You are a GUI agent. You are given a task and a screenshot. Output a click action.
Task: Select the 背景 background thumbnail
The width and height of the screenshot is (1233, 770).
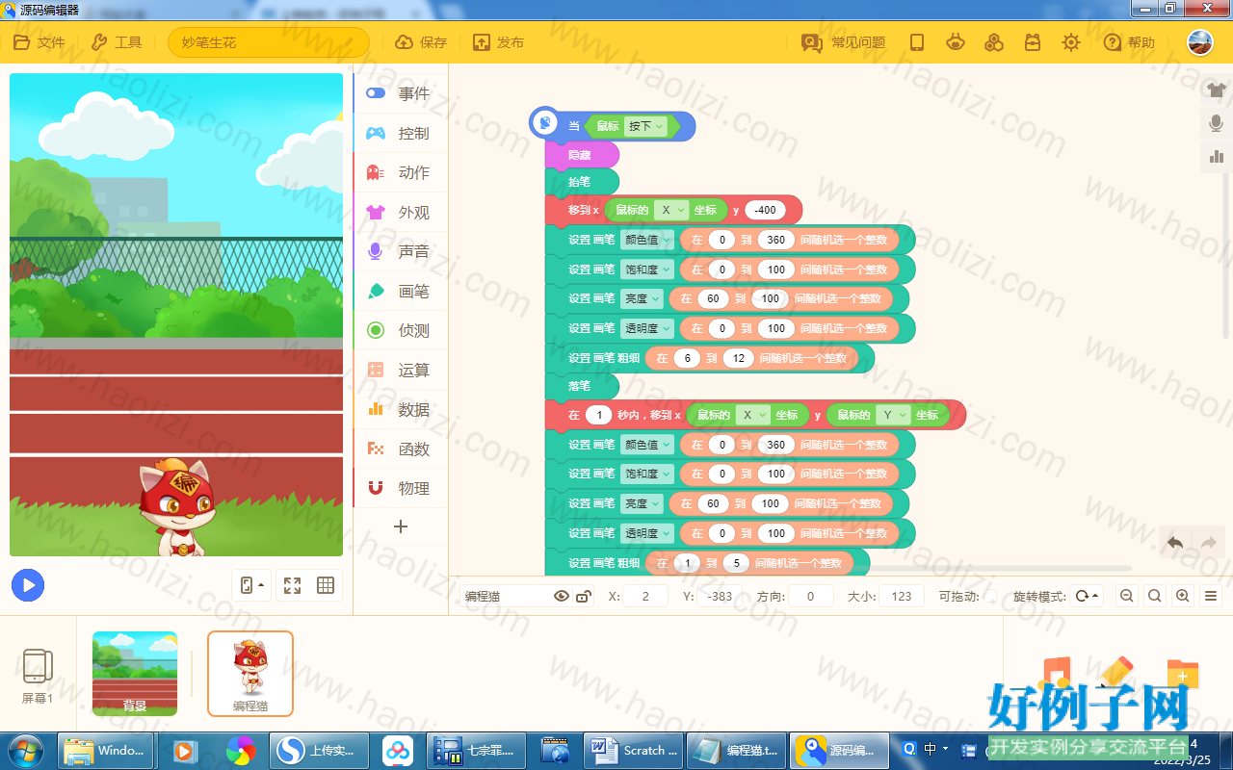pos(135,674)
